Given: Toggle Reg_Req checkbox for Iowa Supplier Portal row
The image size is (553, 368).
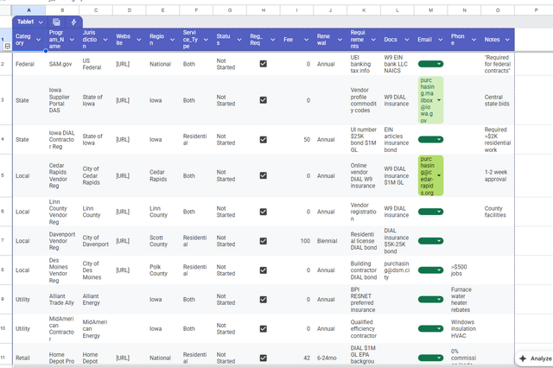Looking at the screenshot, I should point(263,100).
